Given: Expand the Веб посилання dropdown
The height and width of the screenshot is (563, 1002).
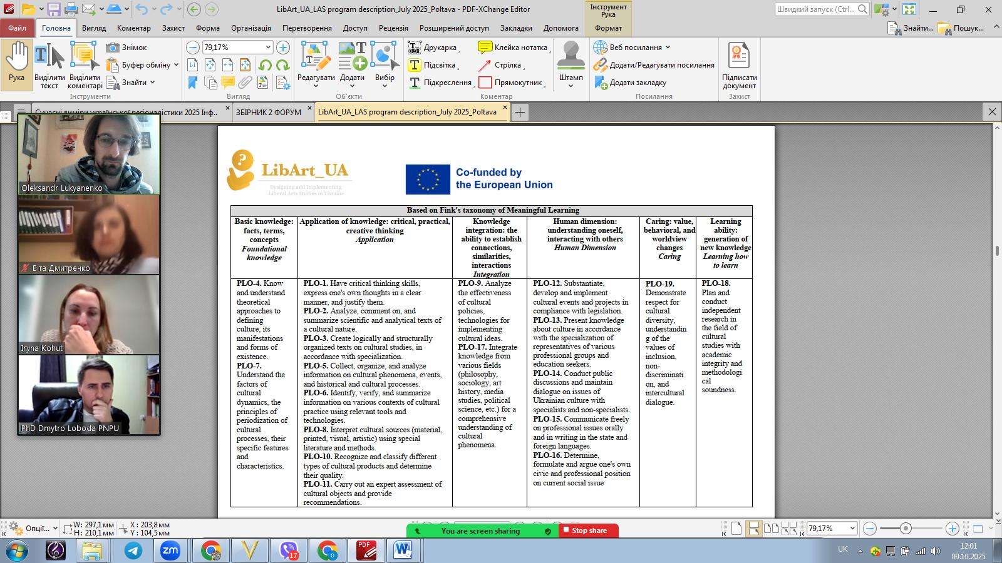Looking at the screenshot, I should pyautogui.click(x=668, y=48).
